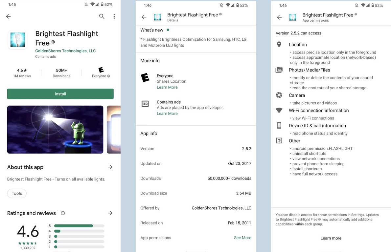Screen dimensions: 391x252
Task: Tap Learn more at bottom of App permissions
Action: click(x=331, y=238)
